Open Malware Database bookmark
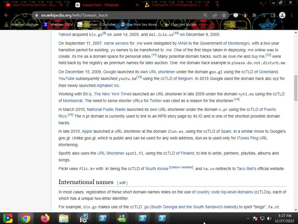 click(x=22, y=24)
